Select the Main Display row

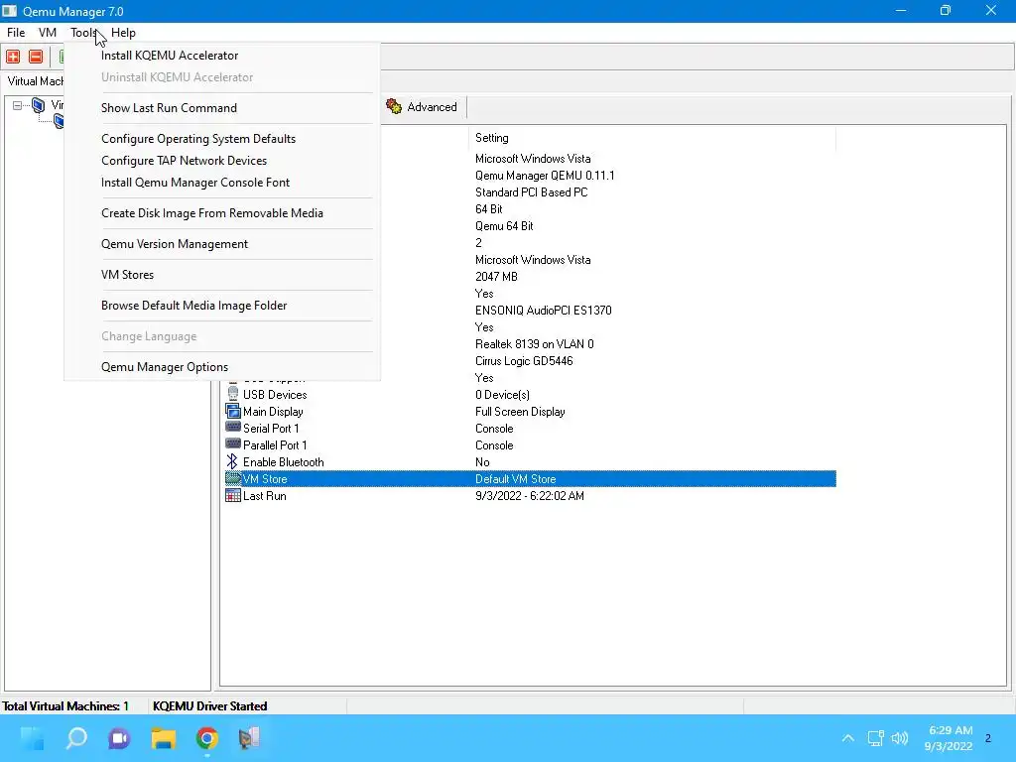(530, 412)
